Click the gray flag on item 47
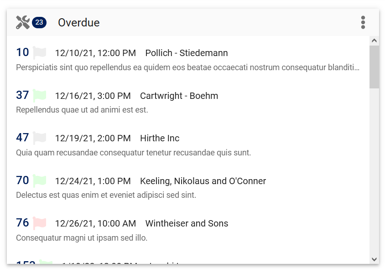 pos(40,138)
